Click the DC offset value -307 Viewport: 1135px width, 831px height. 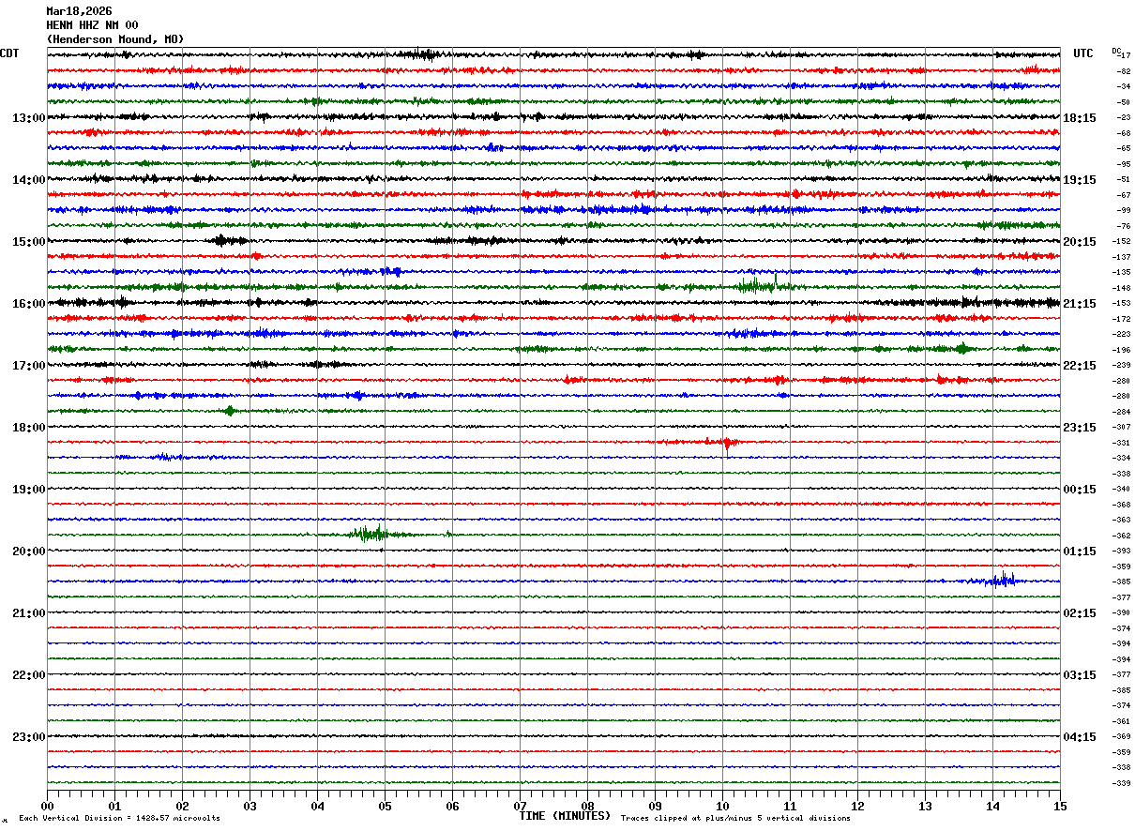[x=1122, y=427]
